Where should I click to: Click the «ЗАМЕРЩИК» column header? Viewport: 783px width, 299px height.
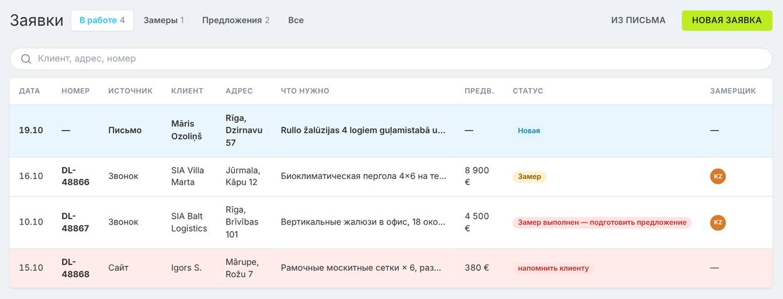coord(733,91)
